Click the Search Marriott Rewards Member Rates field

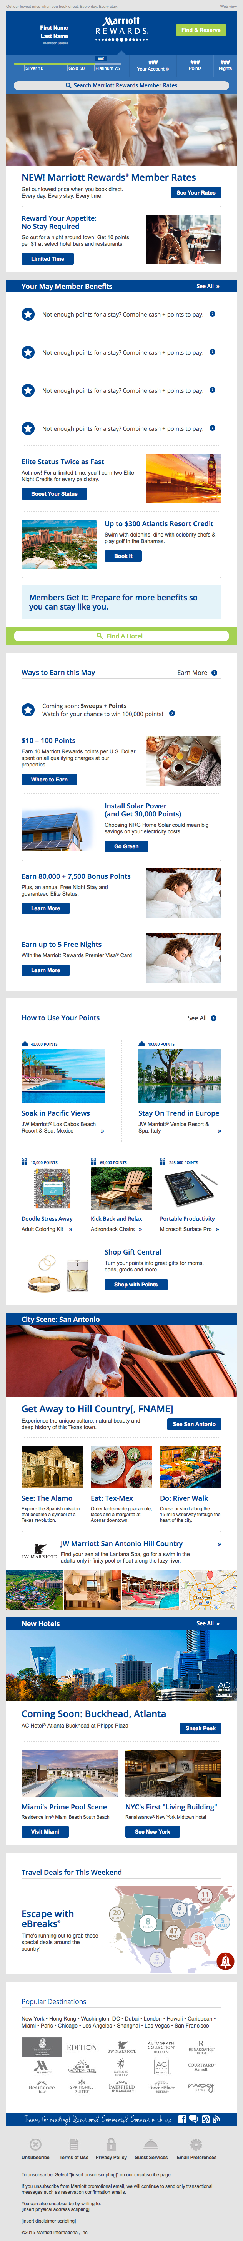pyautogui.click(x=121, y=86)
